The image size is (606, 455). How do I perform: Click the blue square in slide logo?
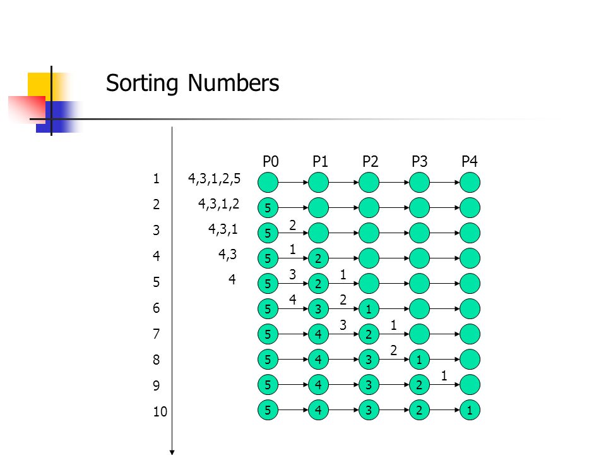pos(58,117)
